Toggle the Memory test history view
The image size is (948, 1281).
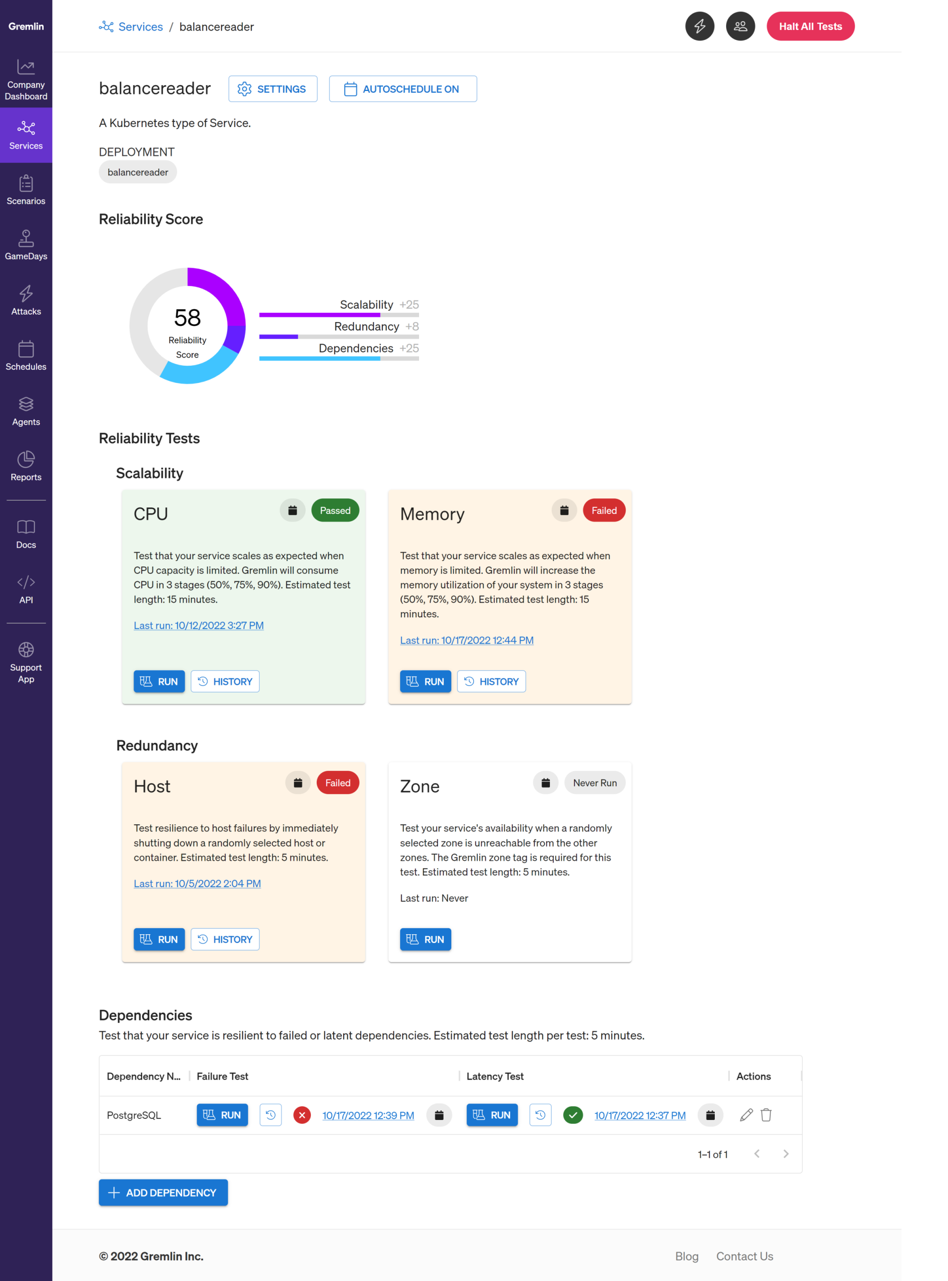(491, 681)
